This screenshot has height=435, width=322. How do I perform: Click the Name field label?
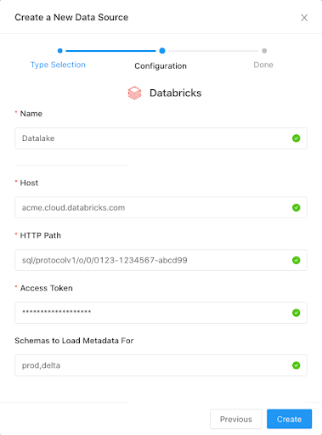tap(31, 114)
